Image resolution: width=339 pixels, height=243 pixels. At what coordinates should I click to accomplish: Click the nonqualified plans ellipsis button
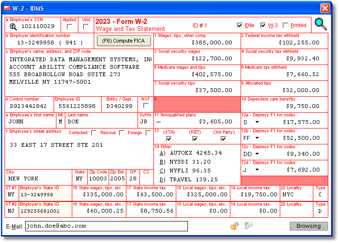click(159, 122)
